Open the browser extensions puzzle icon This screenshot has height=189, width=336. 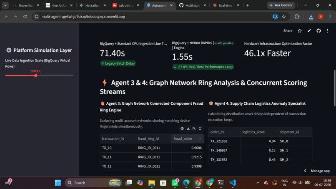click(297, 17)
